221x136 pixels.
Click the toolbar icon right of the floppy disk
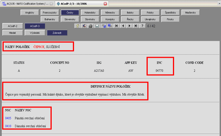click(x=104, y=26)
